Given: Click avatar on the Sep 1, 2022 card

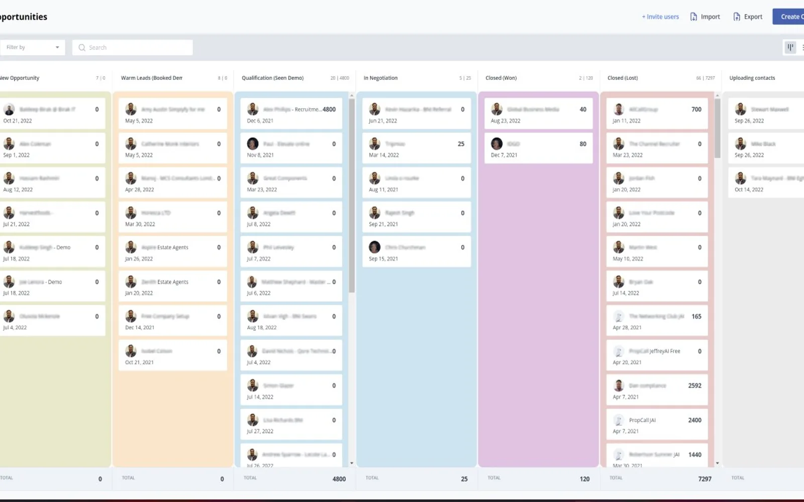Looking at the screenshot, I should (9, 144).
